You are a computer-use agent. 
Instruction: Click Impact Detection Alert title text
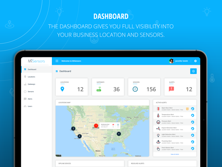[x=169, y=127]
